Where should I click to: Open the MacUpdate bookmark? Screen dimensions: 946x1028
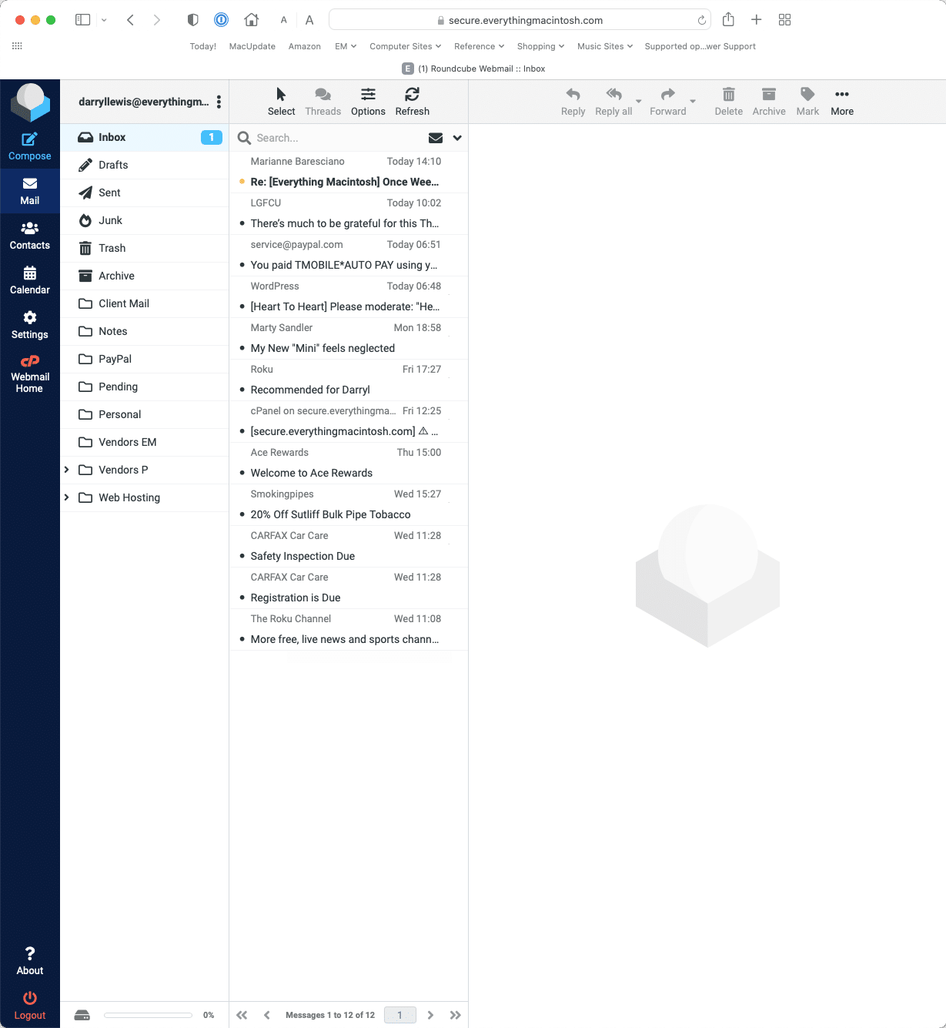(x=252, y=46)
